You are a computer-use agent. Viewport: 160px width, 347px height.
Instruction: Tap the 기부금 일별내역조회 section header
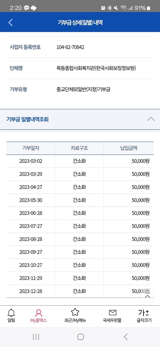(x=27, y=119)
